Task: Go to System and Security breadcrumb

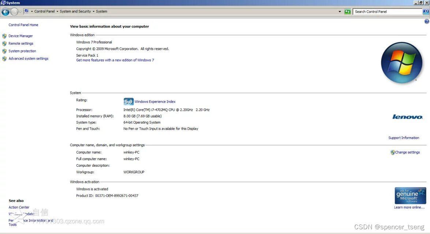Action: click(x=75, y=11)
